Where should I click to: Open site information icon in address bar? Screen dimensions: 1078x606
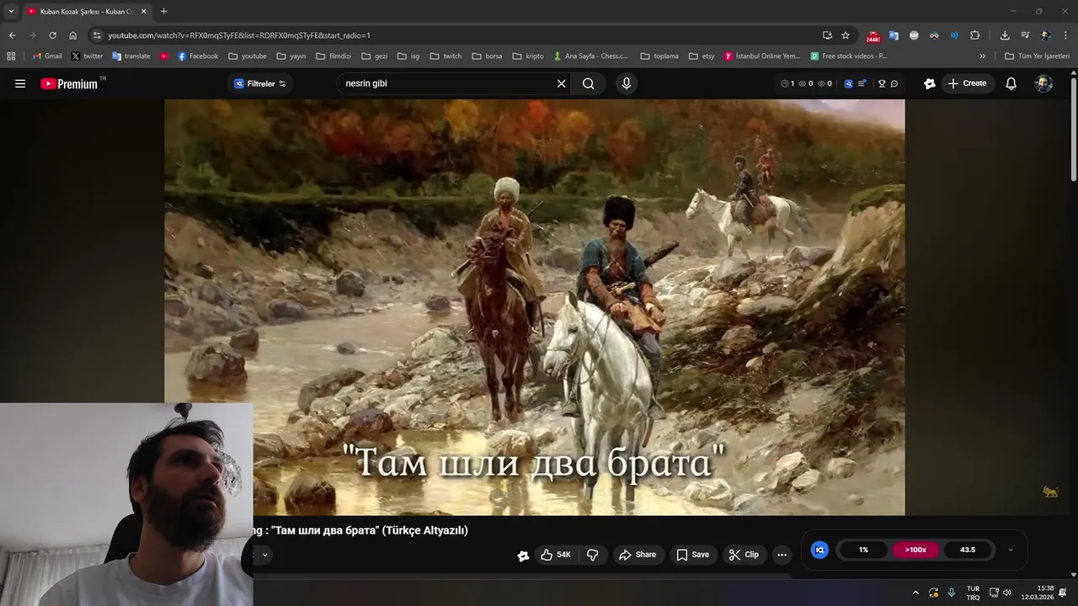(x=97, y=35)
